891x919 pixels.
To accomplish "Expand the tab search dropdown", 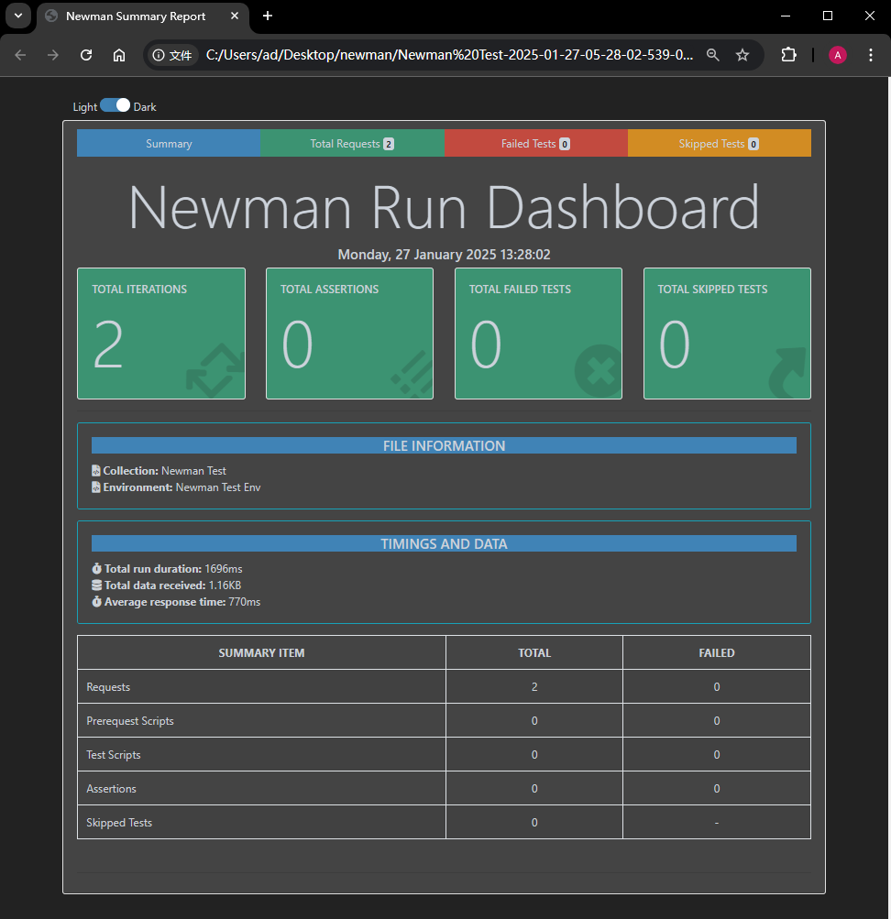I will pyautogui.click(x=18, y=16).
